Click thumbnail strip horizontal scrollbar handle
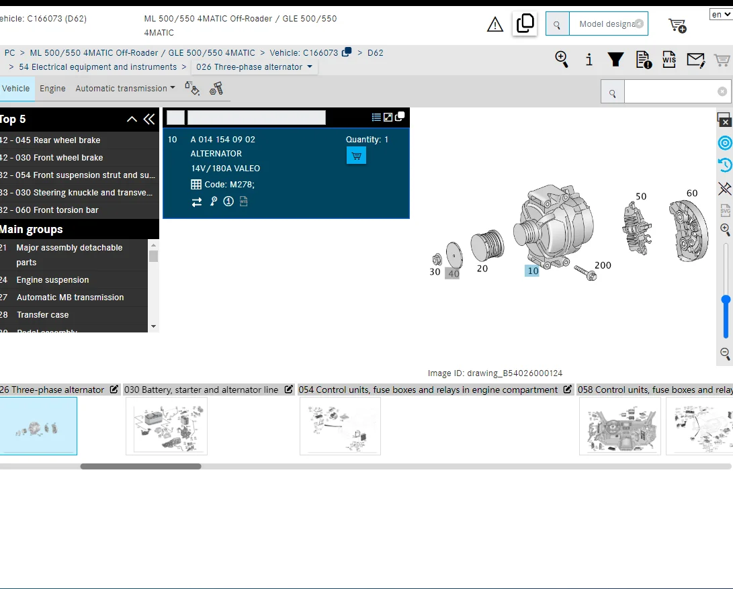The image size is (733, 589). (140, 466)
